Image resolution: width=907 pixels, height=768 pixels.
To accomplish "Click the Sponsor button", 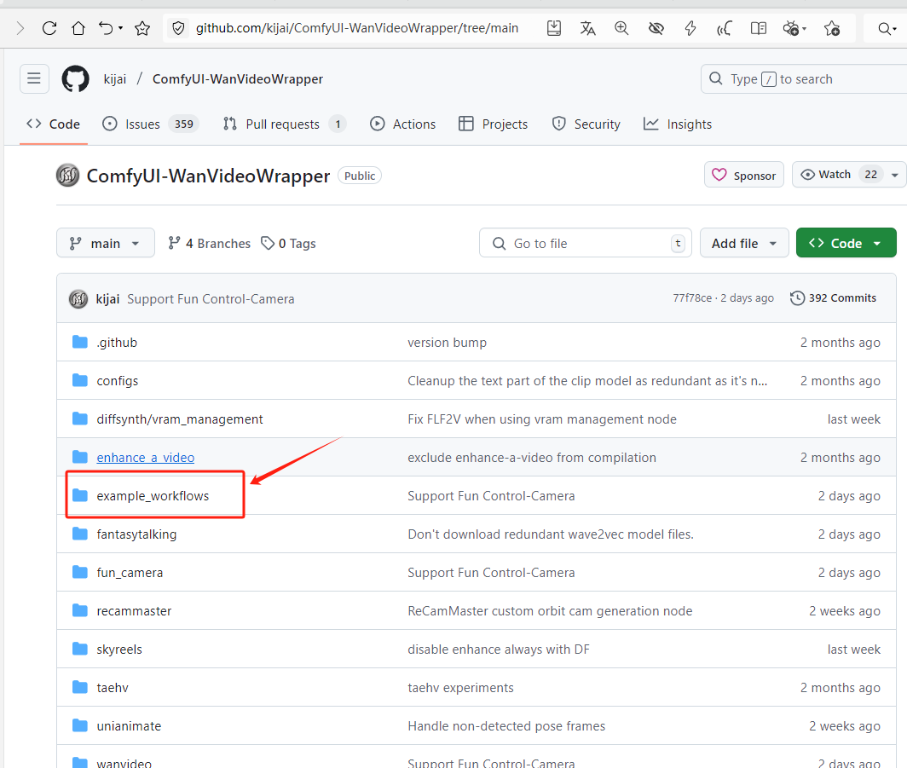I will coord(744,175).
